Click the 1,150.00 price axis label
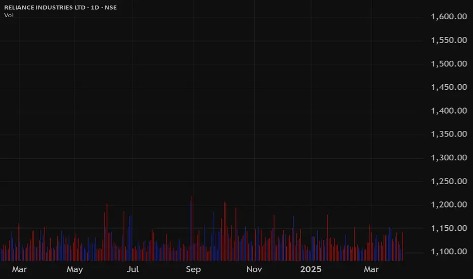The width and height of the screenshot is (473, 279). (449, 228)
